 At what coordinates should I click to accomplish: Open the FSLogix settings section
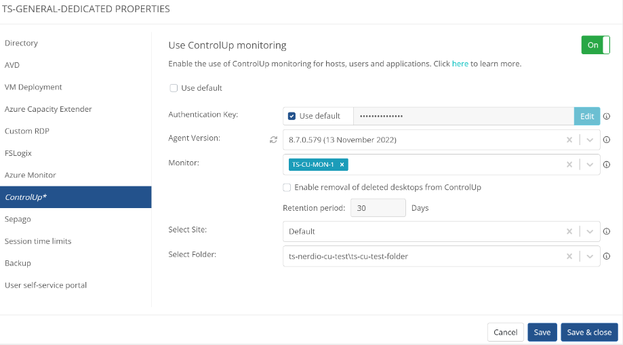[x=18, y=153]
